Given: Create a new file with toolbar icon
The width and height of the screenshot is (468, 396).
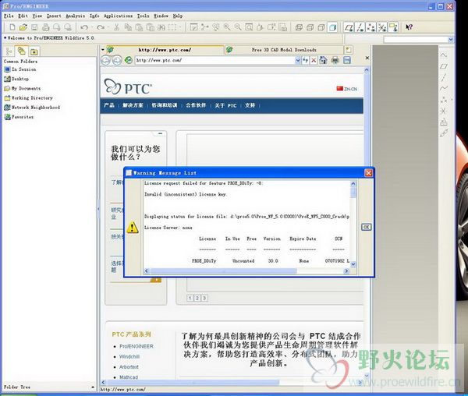Looking at the screenshot, I should (12, 27).
